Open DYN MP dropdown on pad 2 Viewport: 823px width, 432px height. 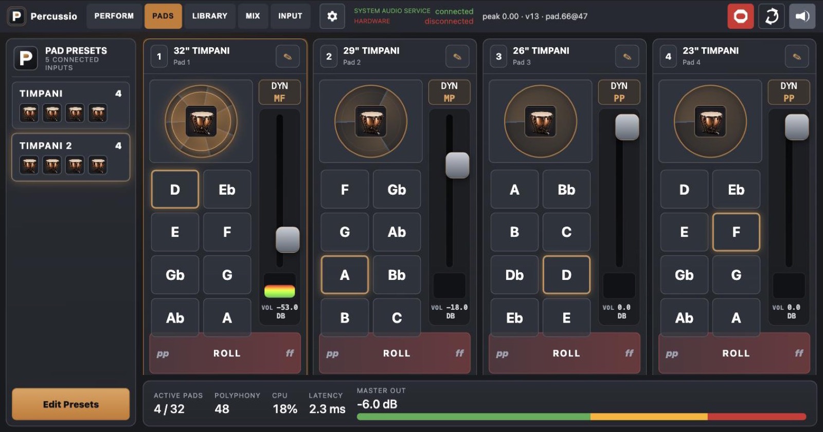coord(449,92)
